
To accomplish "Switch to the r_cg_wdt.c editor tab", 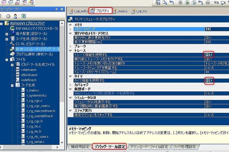I will (79, 11).
